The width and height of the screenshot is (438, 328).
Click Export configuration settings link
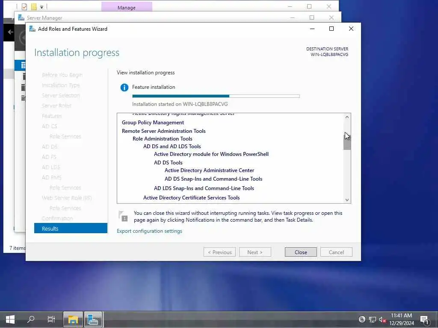click(149, 231)
